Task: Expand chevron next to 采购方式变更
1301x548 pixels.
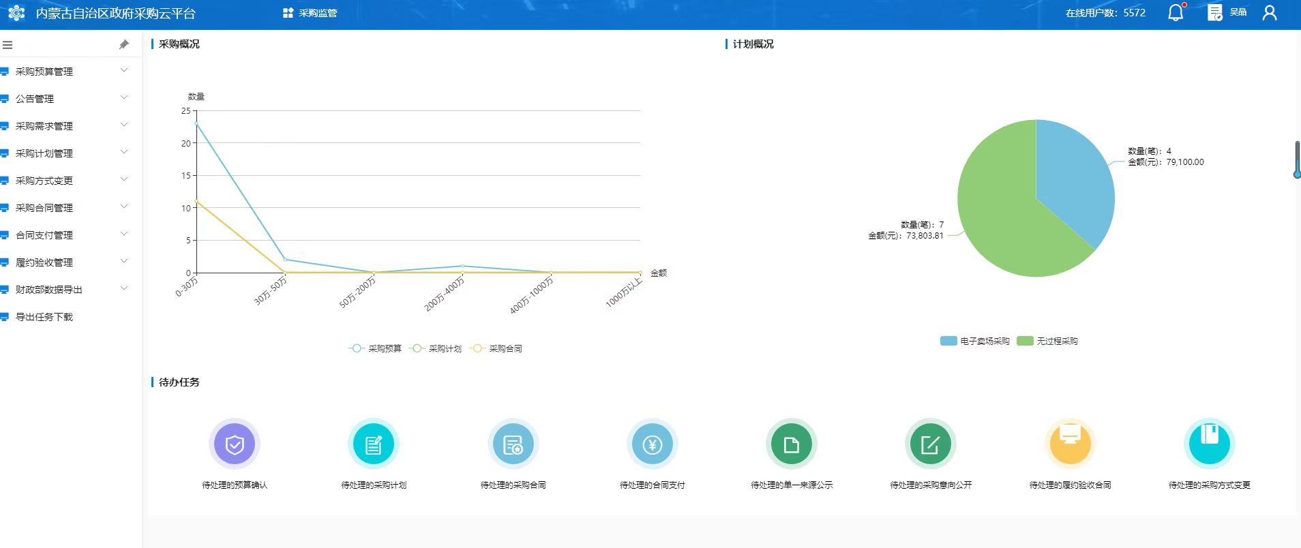Action: [124, 179]
